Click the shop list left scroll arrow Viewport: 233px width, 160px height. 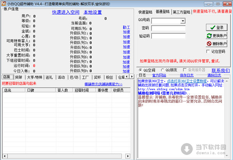(x=5, y=156)
